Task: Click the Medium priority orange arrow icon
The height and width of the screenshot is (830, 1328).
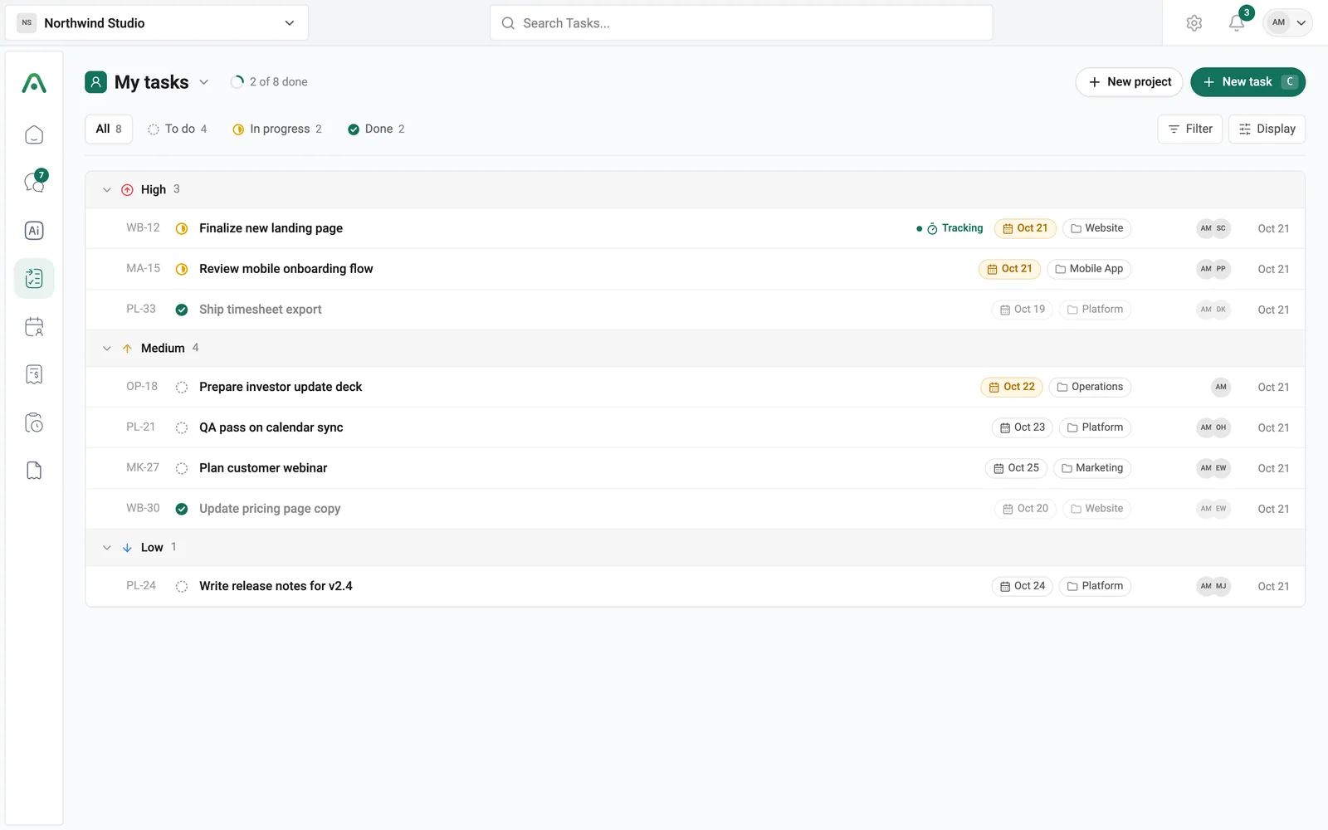Action: (x=127, y=349)
